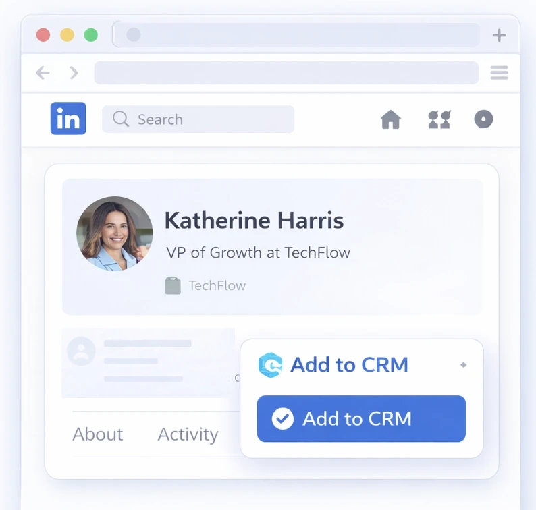The width and height of the screenshot is (536, 510).
Task: Expand the Add to CRM popup diamond
Action: click(464, 365)
